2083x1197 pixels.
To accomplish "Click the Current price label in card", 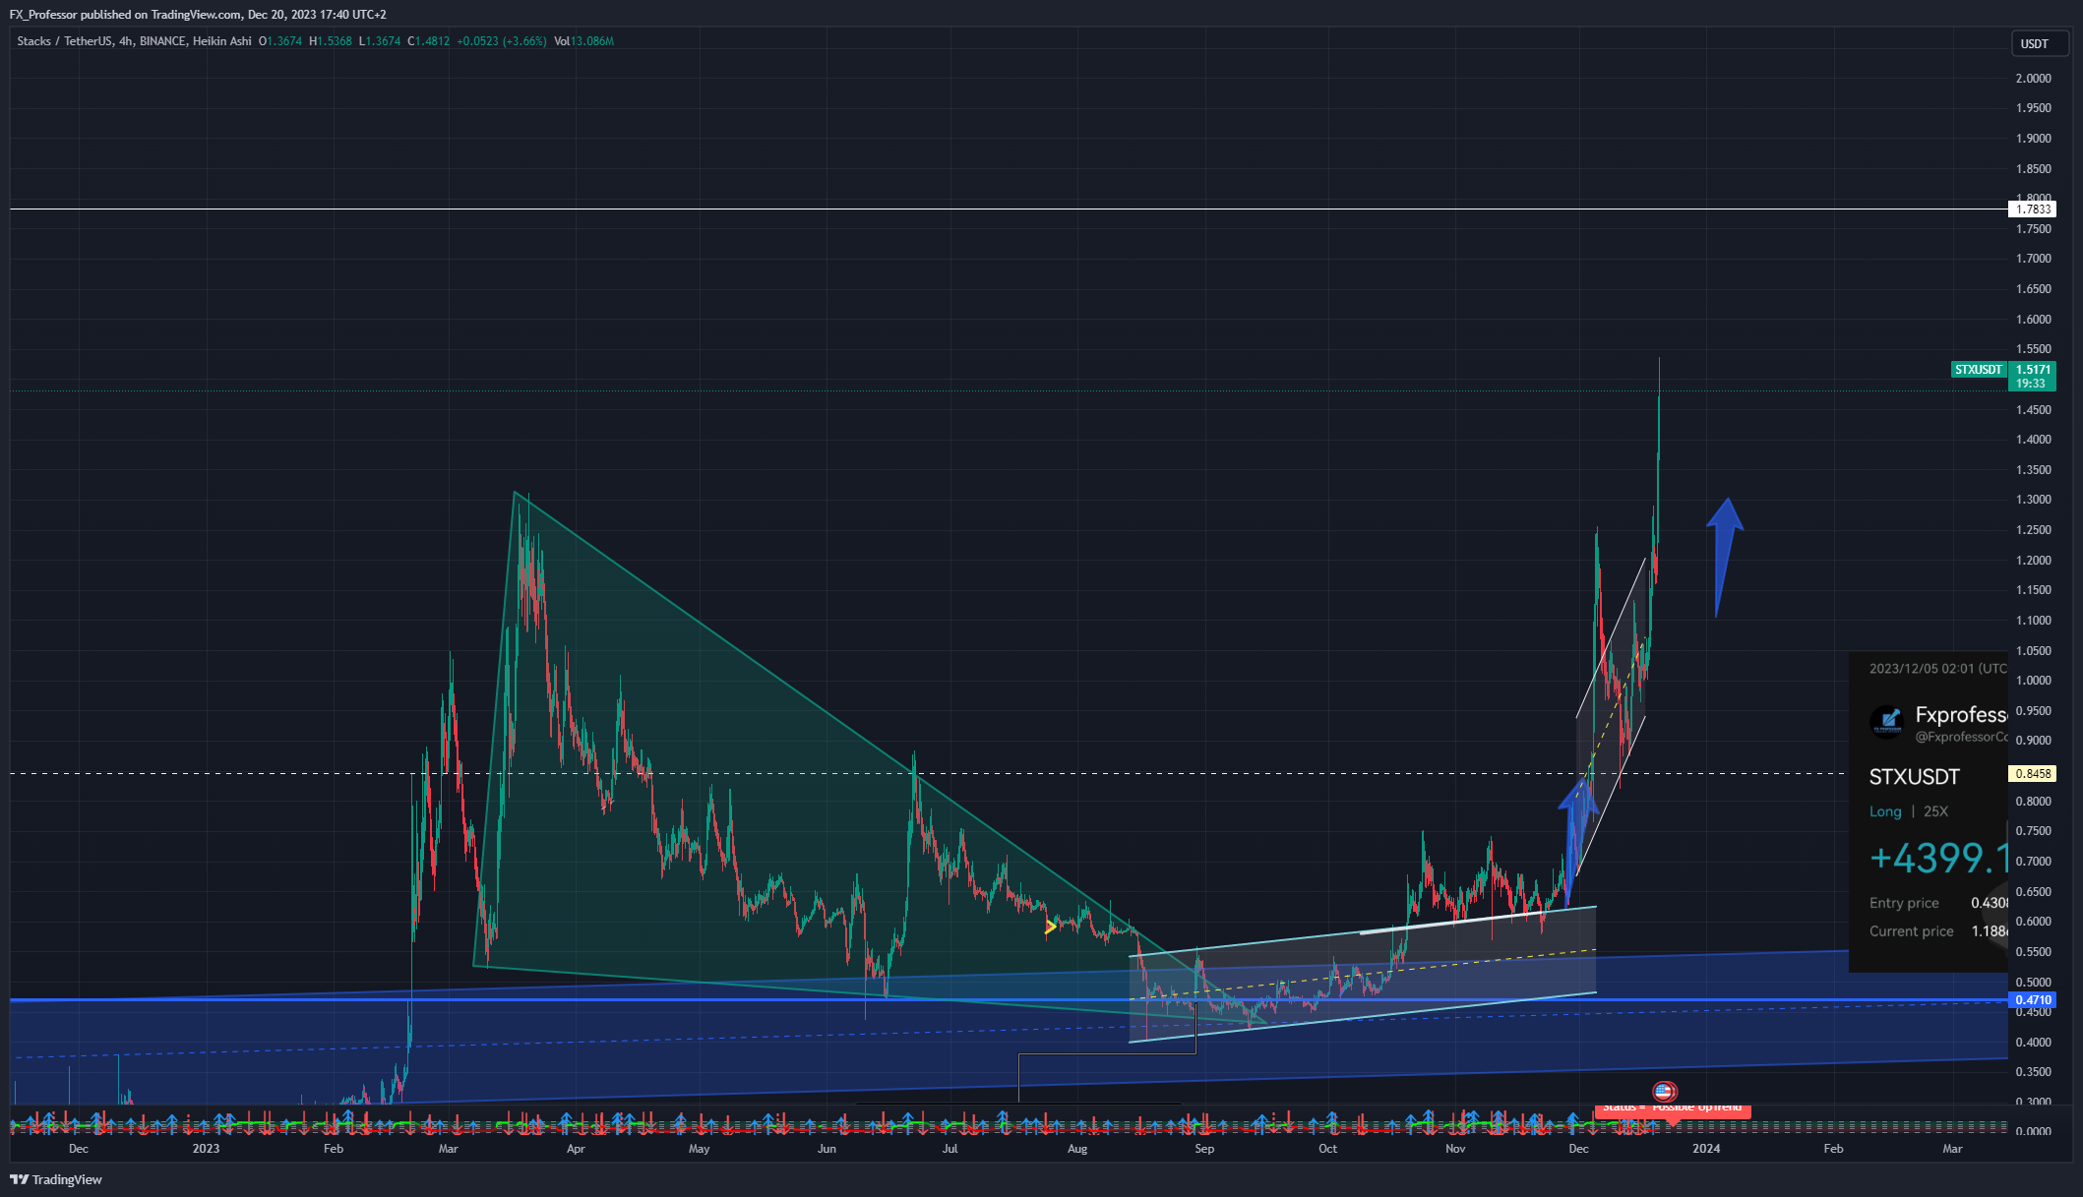I will tap(1911, 931).
